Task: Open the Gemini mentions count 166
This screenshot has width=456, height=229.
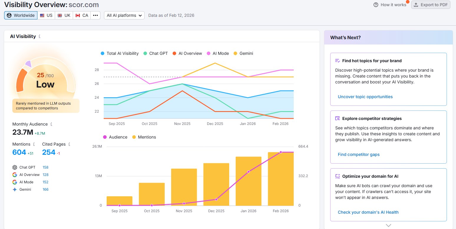Action: 45,190
